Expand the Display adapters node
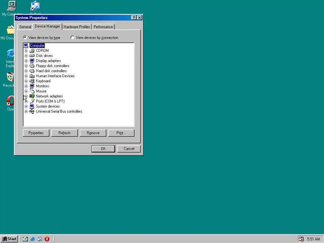The width and height of the screenshot is (324, 243). 26,61
